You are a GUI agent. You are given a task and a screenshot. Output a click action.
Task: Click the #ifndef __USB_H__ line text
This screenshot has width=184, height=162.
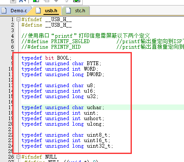(x=47, y=19)
